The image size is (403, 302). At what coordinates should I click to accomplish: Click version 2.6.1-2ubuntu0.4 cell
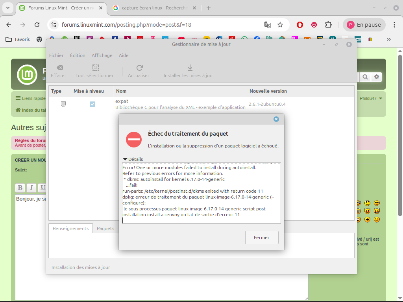(267, 104)
